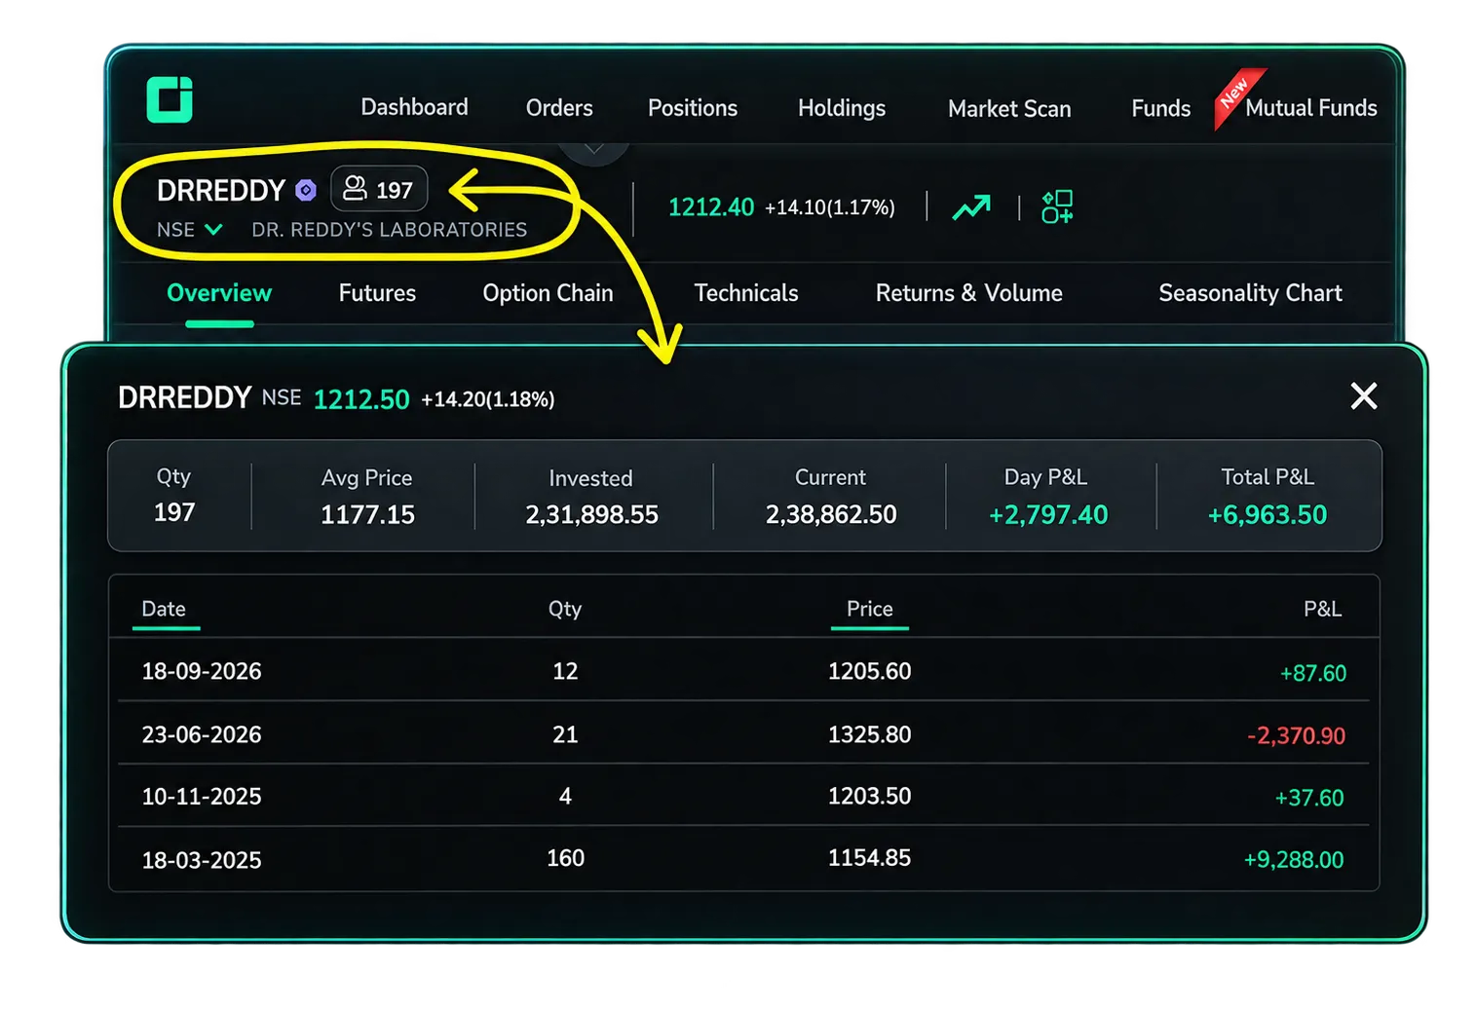Sort the table by Qty column header
The image size is (1476, 1011).
click(x=565, y=609)
